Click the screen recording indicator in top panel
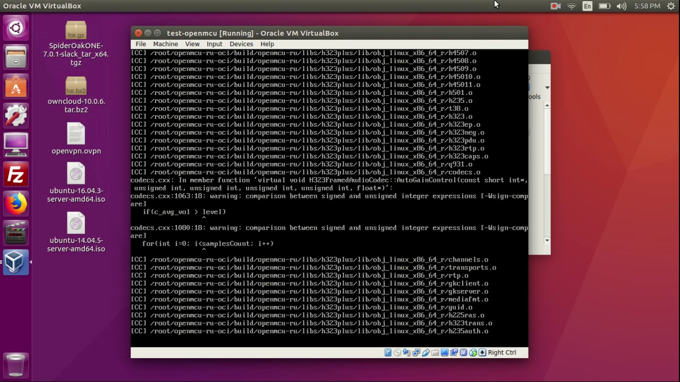This screenshot has height=382, width=680. pos(556,6)
